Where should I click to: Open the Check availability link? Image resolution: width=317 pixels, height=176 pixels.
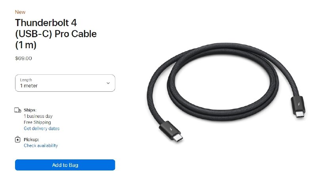41,146
